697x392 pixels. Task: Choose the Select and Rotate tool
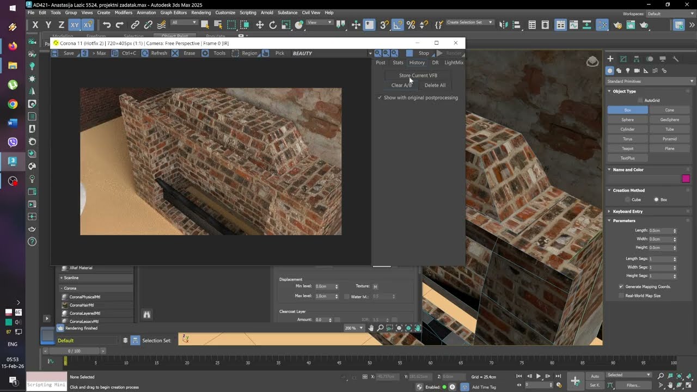(273, 24)
